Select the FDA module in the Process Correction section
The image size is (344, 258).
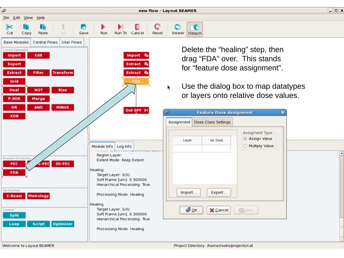(x=14, y=172)
